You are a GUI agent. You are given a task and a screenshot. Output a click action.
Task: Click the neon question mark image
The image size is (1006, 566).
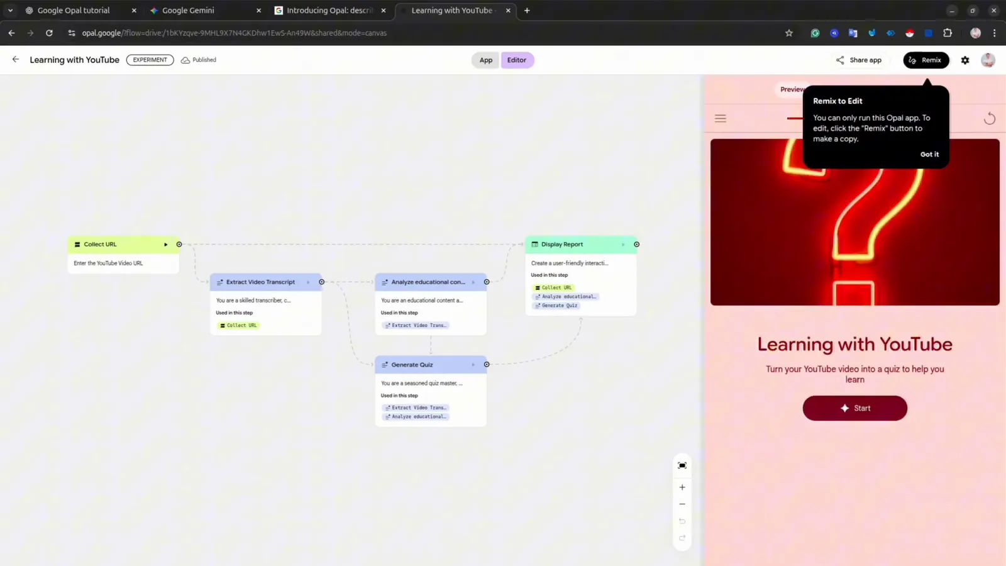855,222
